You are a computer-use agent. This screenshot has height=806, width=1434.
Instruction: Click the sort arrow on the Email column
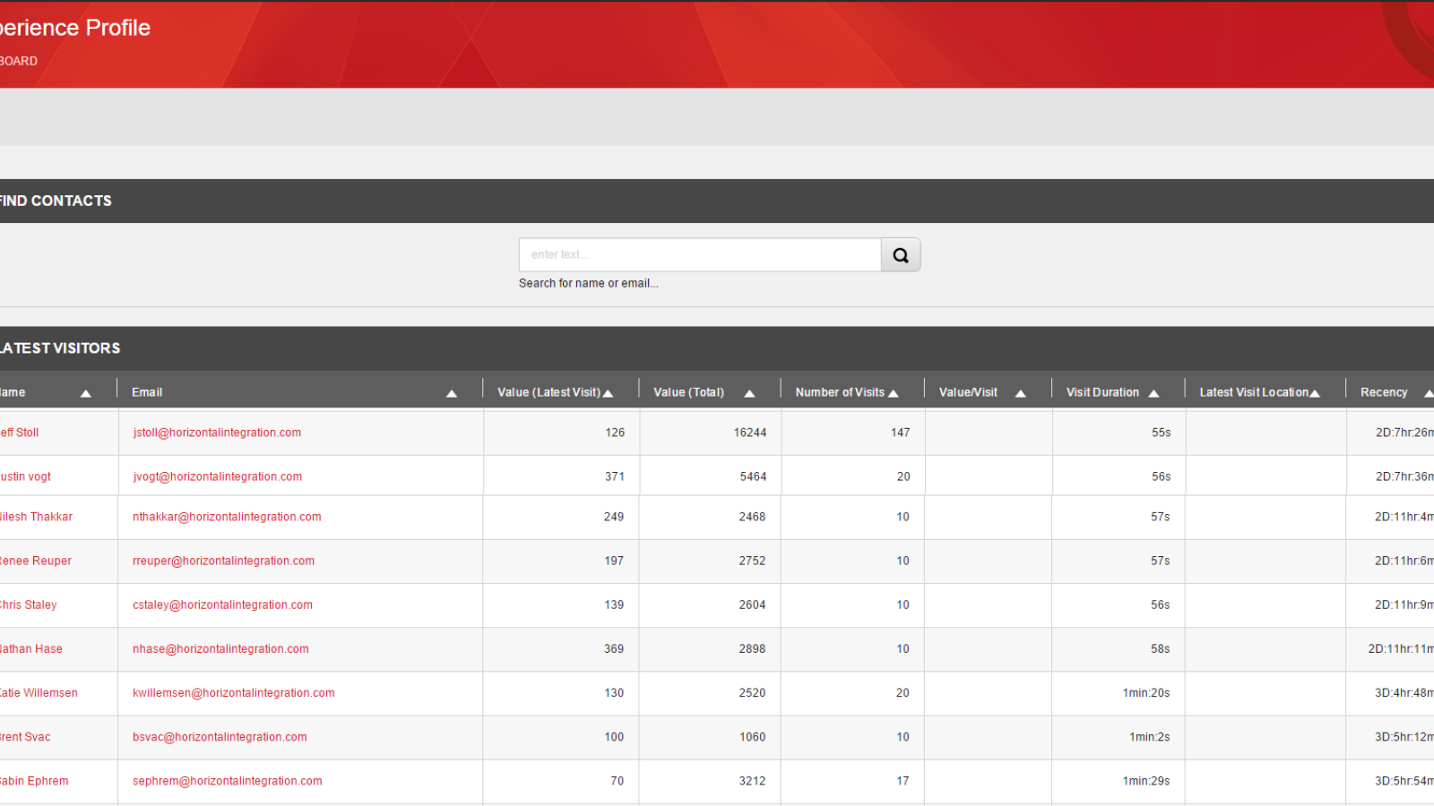click(x=452, y=393)
